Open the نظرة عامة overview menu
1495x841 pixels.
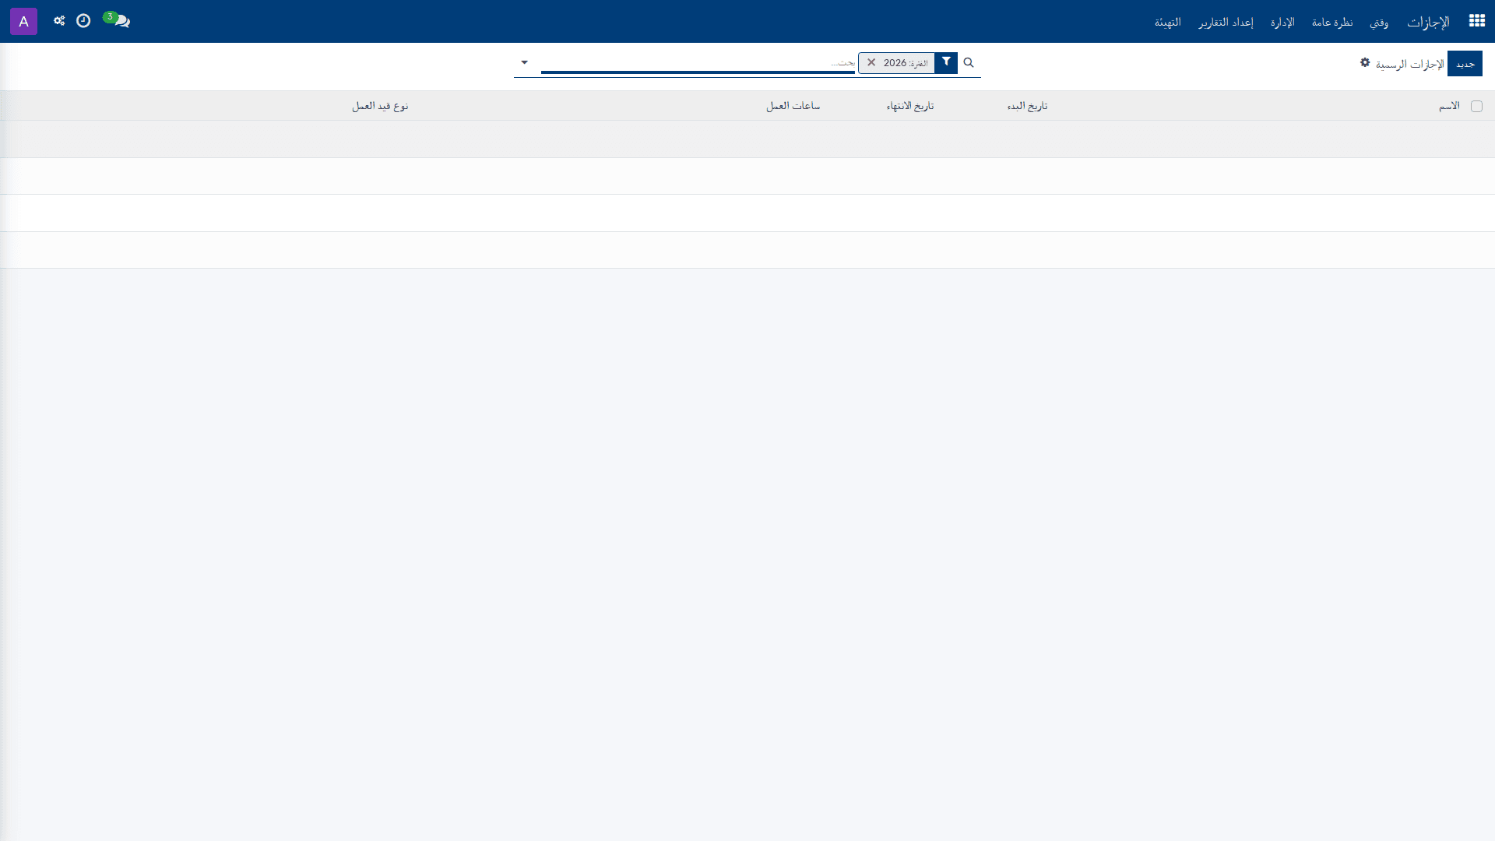pos(1331,22)
